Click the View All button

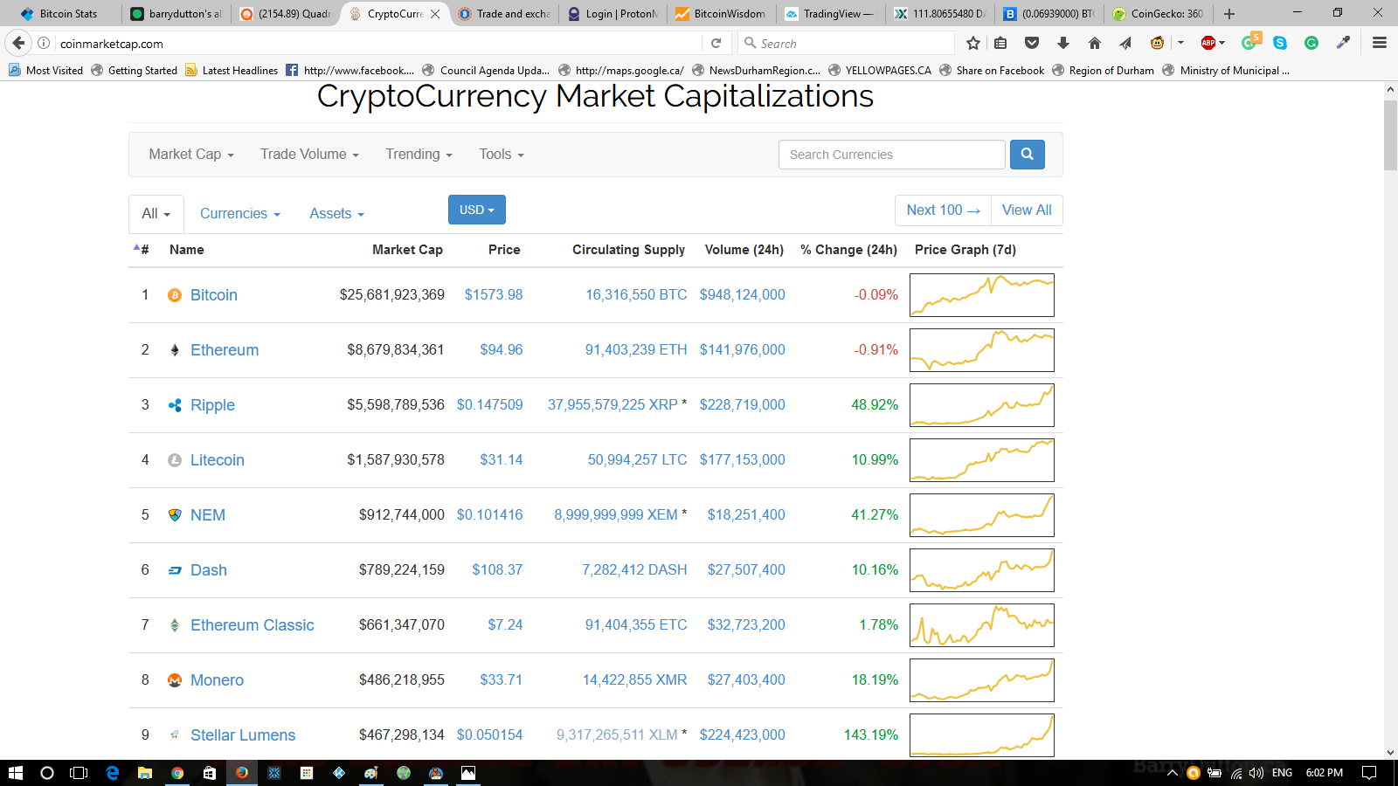coord(1027,210)
